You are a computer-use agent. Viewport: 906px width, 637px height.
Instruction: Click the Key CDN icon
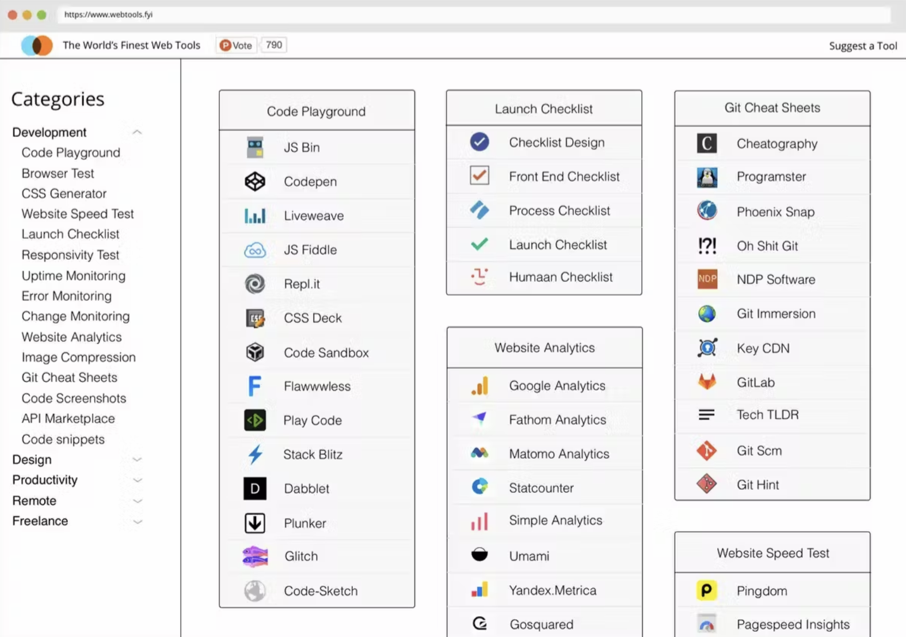coord(707,348)
